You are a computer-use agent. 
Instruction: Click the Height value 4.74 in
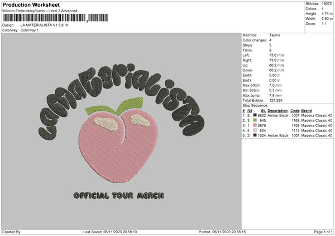pyautogui.click(x=327, y=13)
